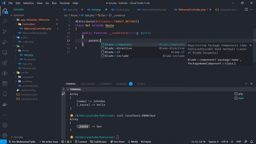Click Spaces: 4 indentation setting
Screen dimensions: 256x144
pos(213,142)
